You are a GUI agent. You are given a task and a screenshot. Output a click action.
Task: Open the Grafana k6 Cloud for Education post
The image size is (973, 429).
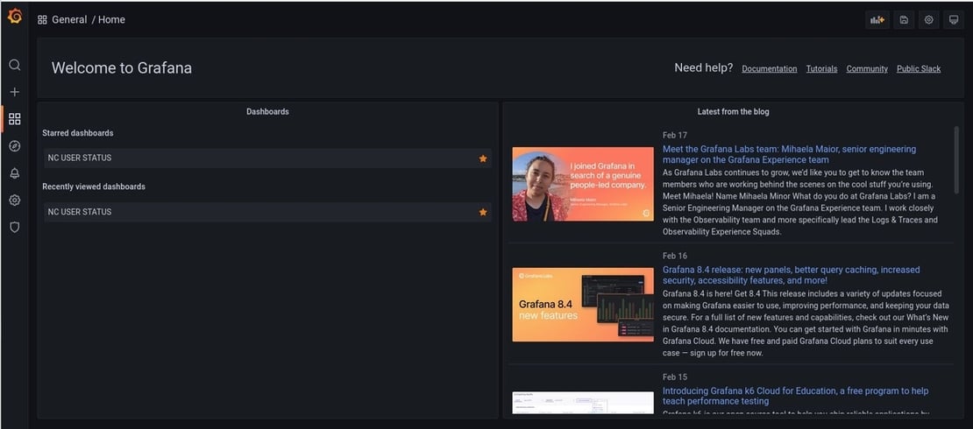pyautogui.click(x=796, y=396)
